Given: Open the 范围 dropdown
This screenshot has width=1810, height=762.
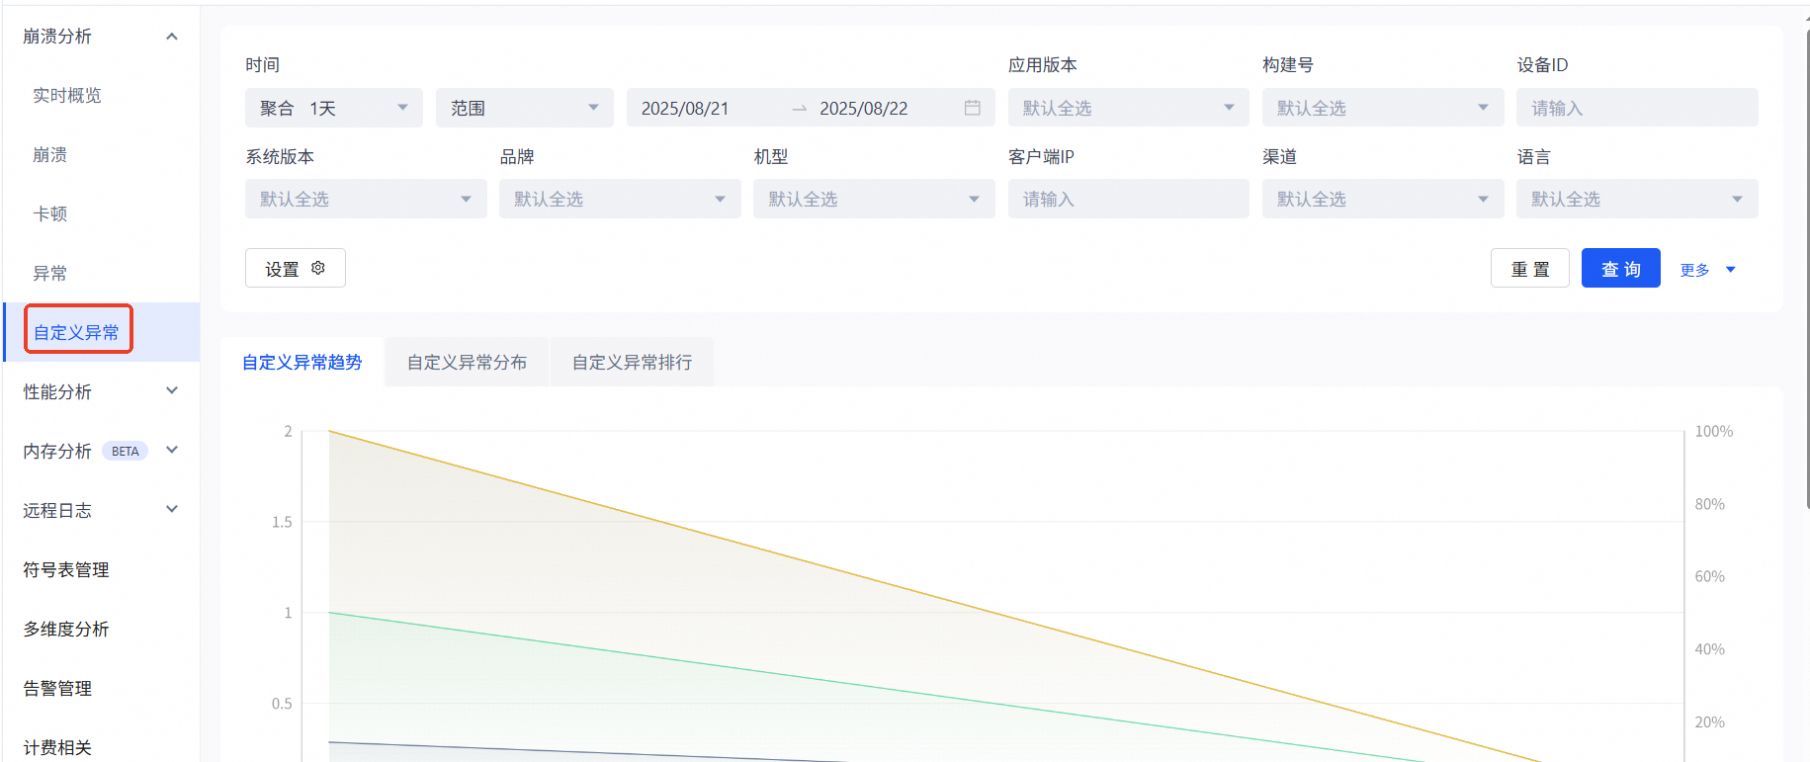Looking at the screenshot, I should (525, 108).
